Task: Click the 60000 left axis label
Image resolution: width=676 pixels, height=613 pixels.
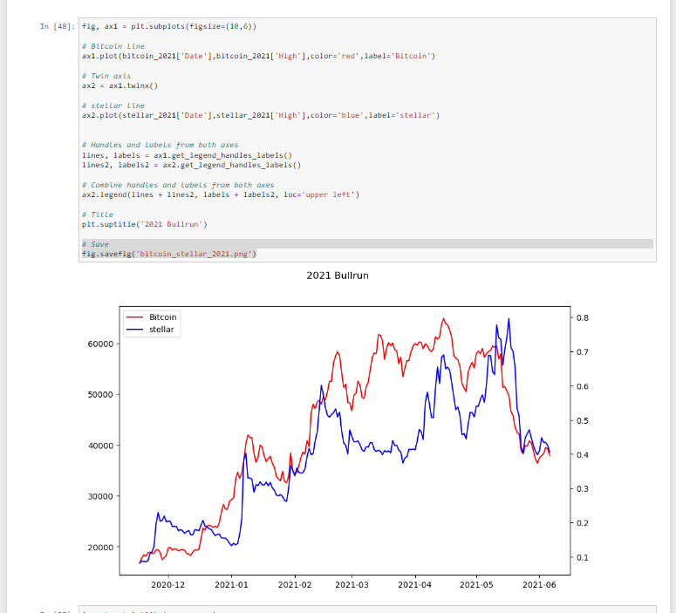Action: (100, 344)
